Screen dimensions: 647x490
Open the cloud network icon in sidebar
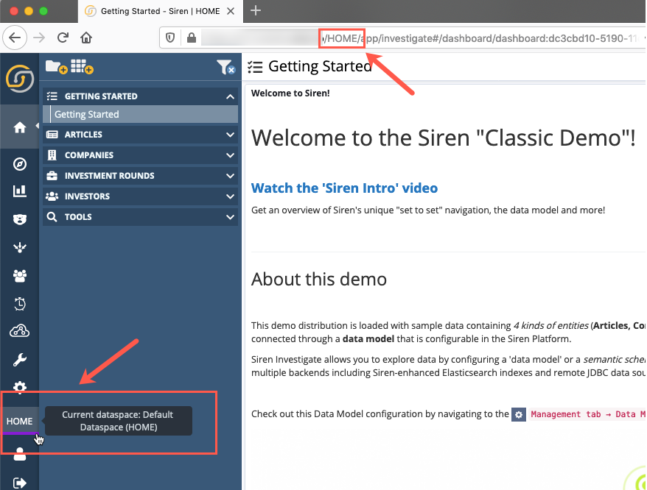19,331
